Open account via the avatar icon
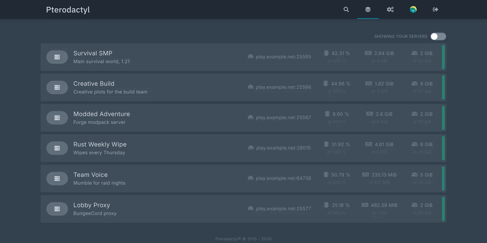 point(413,9)
